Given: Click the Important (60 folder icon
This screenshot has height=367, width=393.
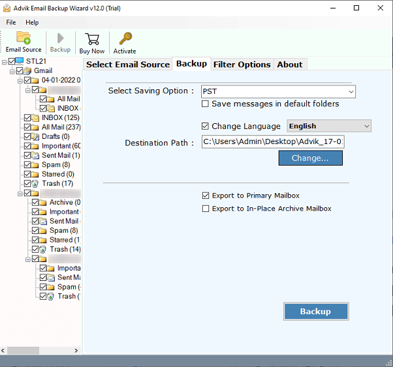Looking at the screenshot, I should tap(35, 146).
